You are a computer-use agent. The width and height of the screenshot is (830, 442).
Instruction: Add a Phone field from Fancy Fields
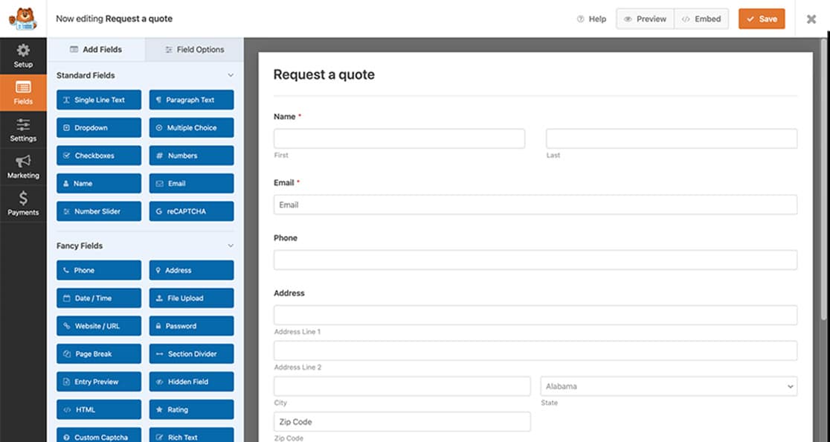[x=99, y=270]
